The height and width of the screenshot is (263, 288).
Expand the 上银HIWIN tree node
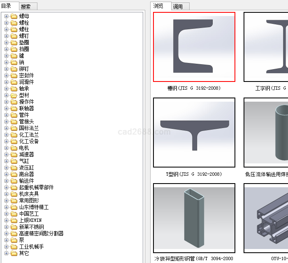pos(6,220)
